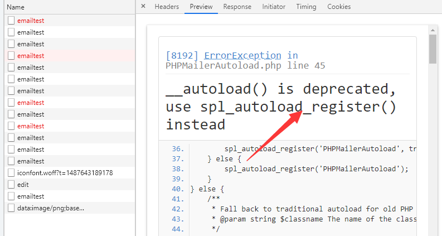Viewport: 442px width, 236px height.
Task: Switch to the Response tab
Action: point(237,7)
